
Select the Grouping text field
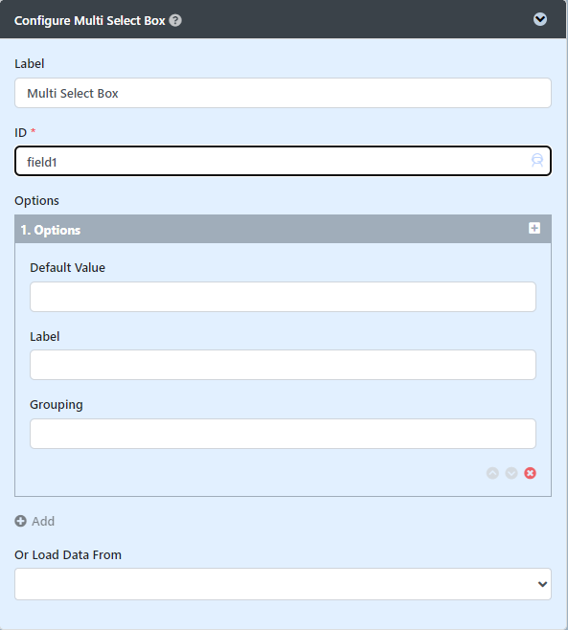283,434
